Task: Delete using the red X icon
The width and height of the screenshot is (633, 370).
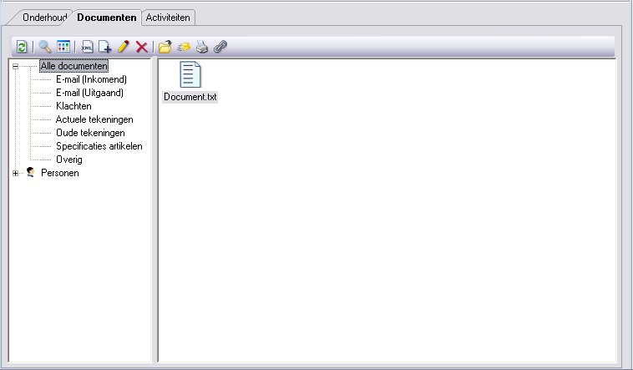Action: (142, 47)
